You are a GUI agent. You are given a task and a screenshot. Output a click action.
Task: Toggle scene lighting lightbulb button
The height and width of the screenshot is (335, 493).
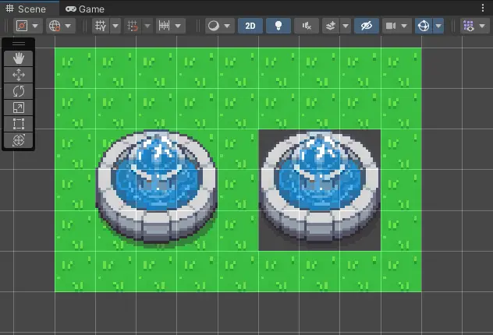(x=278, y=26)
